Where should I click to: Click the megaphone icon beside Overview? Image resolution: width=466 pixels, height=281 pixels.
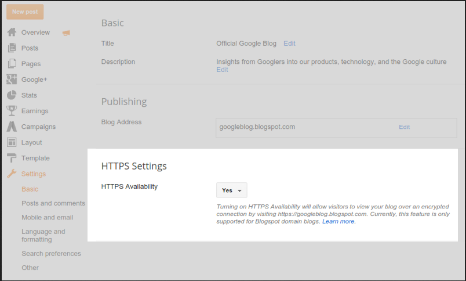coord(65,33)
